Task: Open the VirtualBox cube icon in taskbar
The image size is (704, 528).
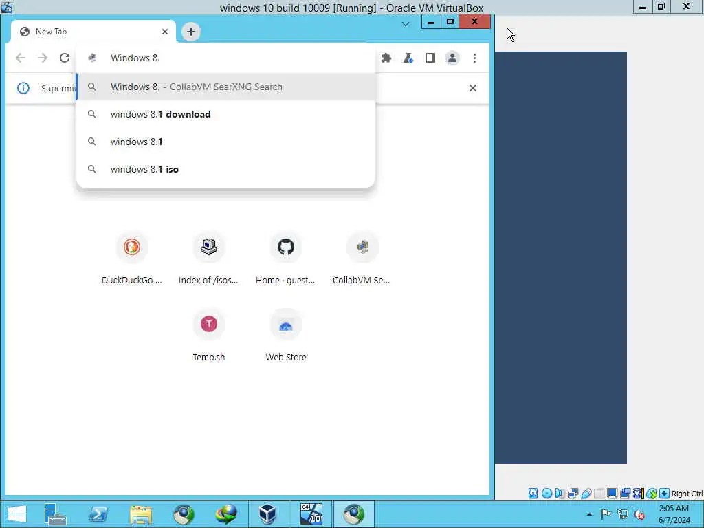Action: (x=268, y=514)
